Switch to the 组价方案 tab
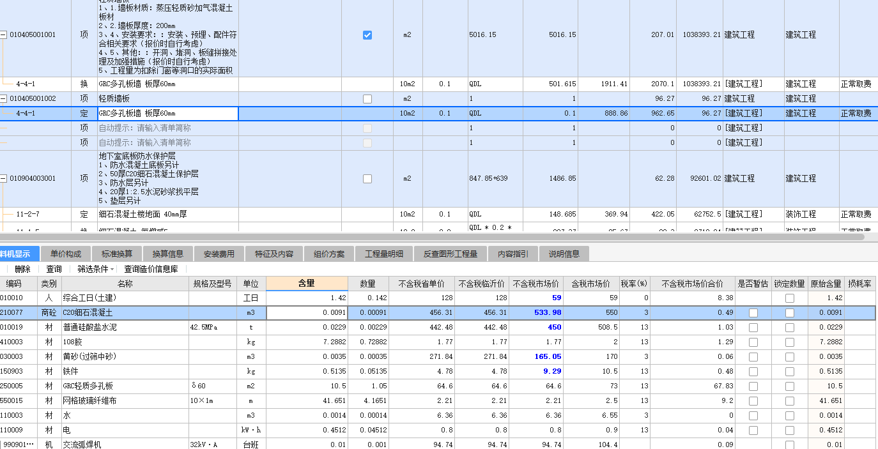Screen dimensions: 878x449 329,254
